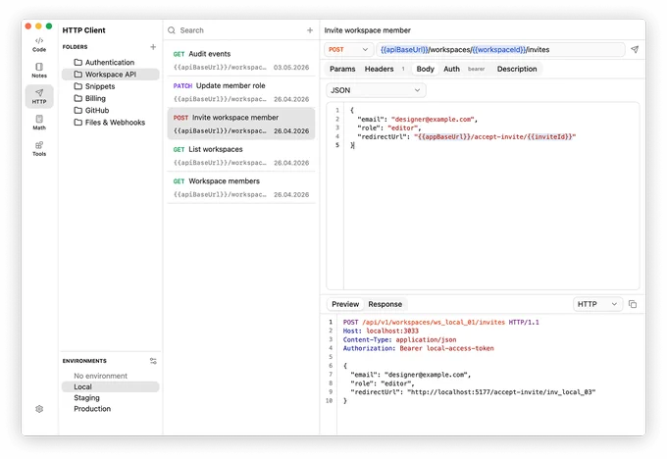Open the Math section in sidebar
The image size is (667, 459).
pyautogui.click(x=39, y=123)
